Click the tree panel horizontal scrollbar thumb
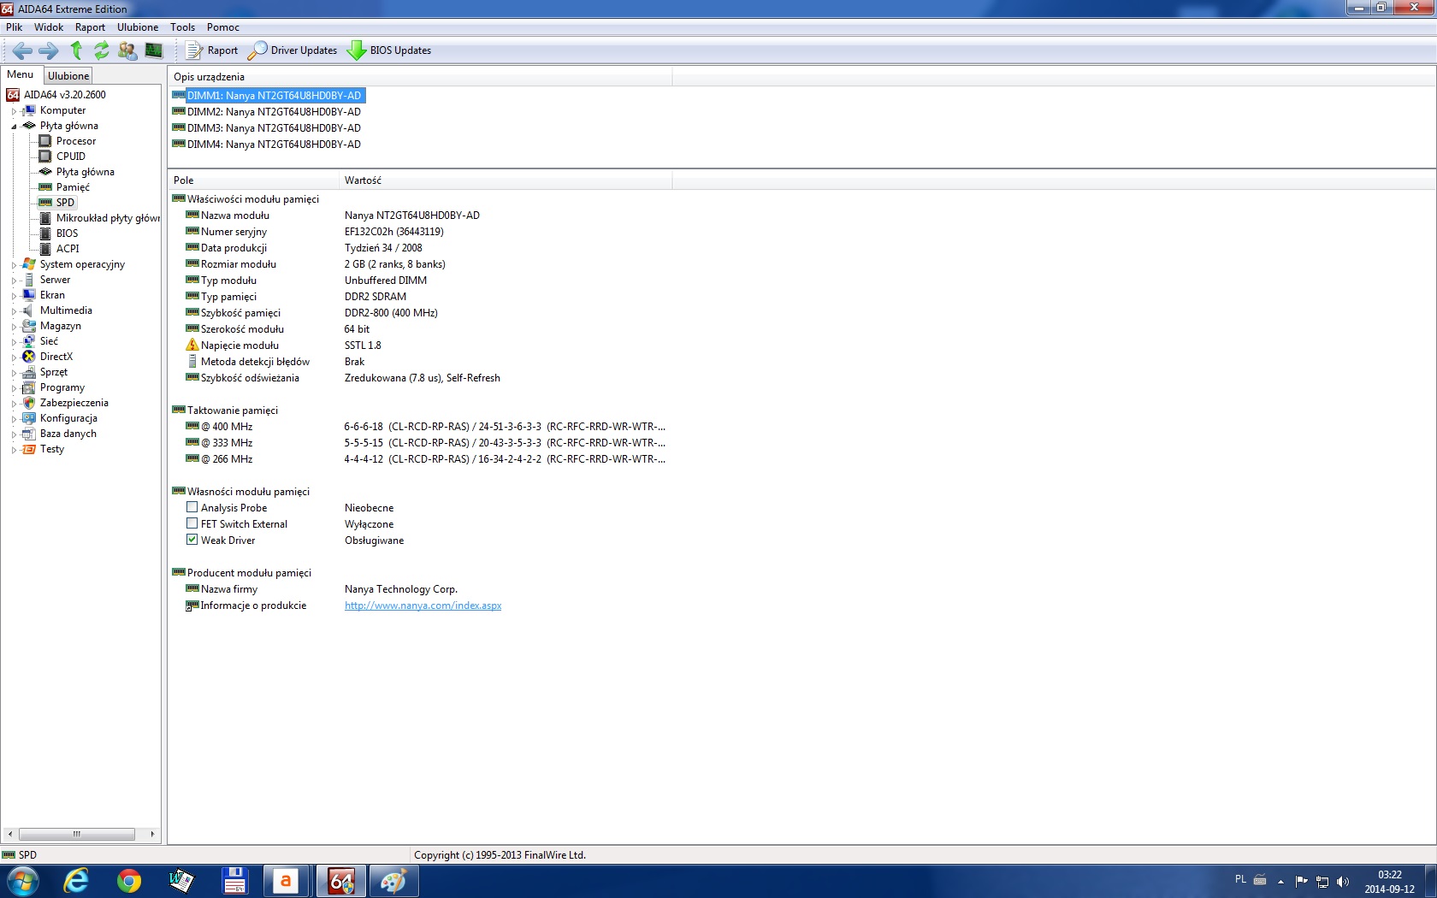 77,834
